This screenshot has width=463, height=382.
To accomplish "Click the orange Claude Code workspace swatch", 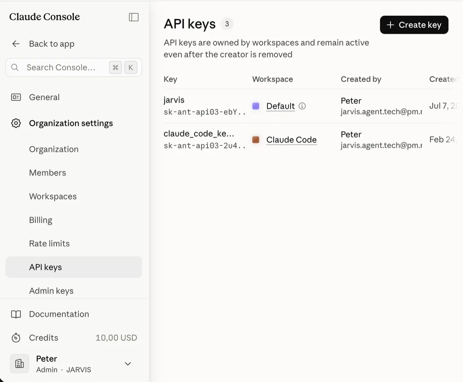I will pyautogui.click(x=256, y=140).
